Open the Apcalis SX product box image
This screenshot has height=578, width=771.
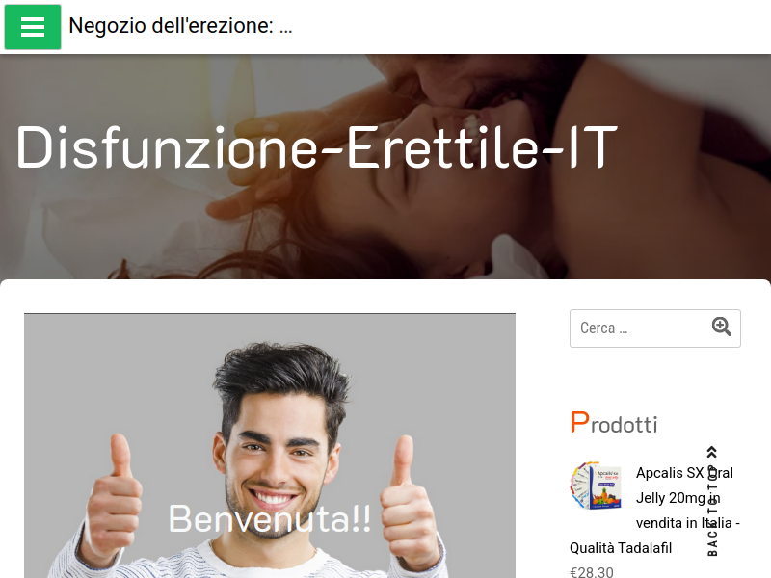(596, 486)
